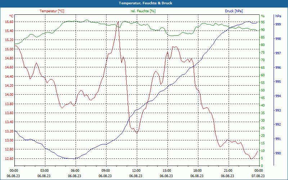The width and height of the screenshot is (288, 180).
Task: Click temperature axis value 14,20
Action: point(9,86)
